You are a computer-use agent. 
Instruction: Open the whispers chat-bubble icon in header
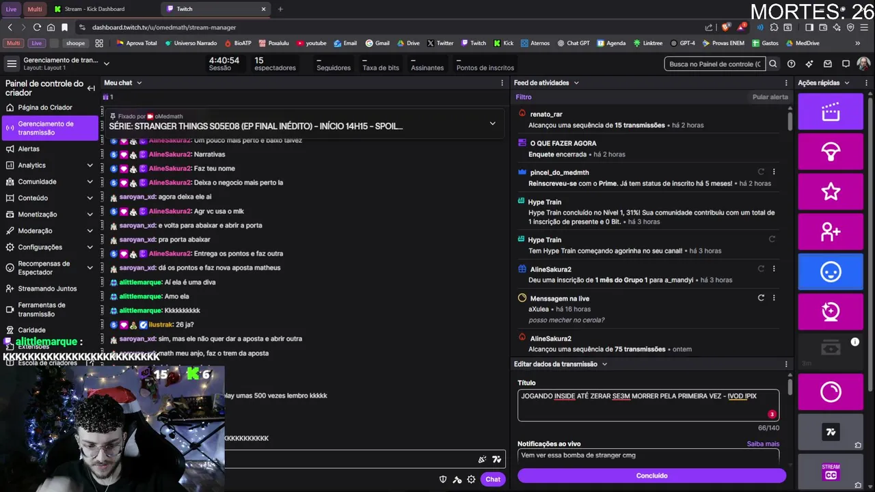[x=846, y=64]
